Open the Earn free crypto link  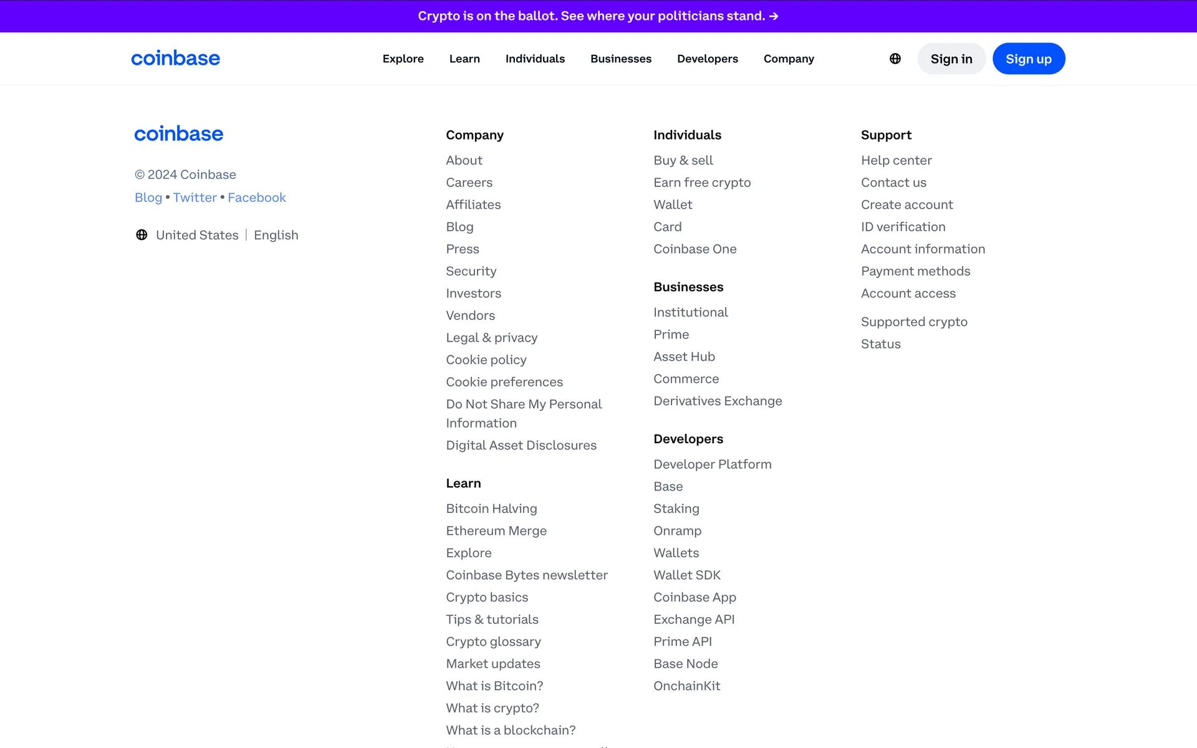coord(701,183)
